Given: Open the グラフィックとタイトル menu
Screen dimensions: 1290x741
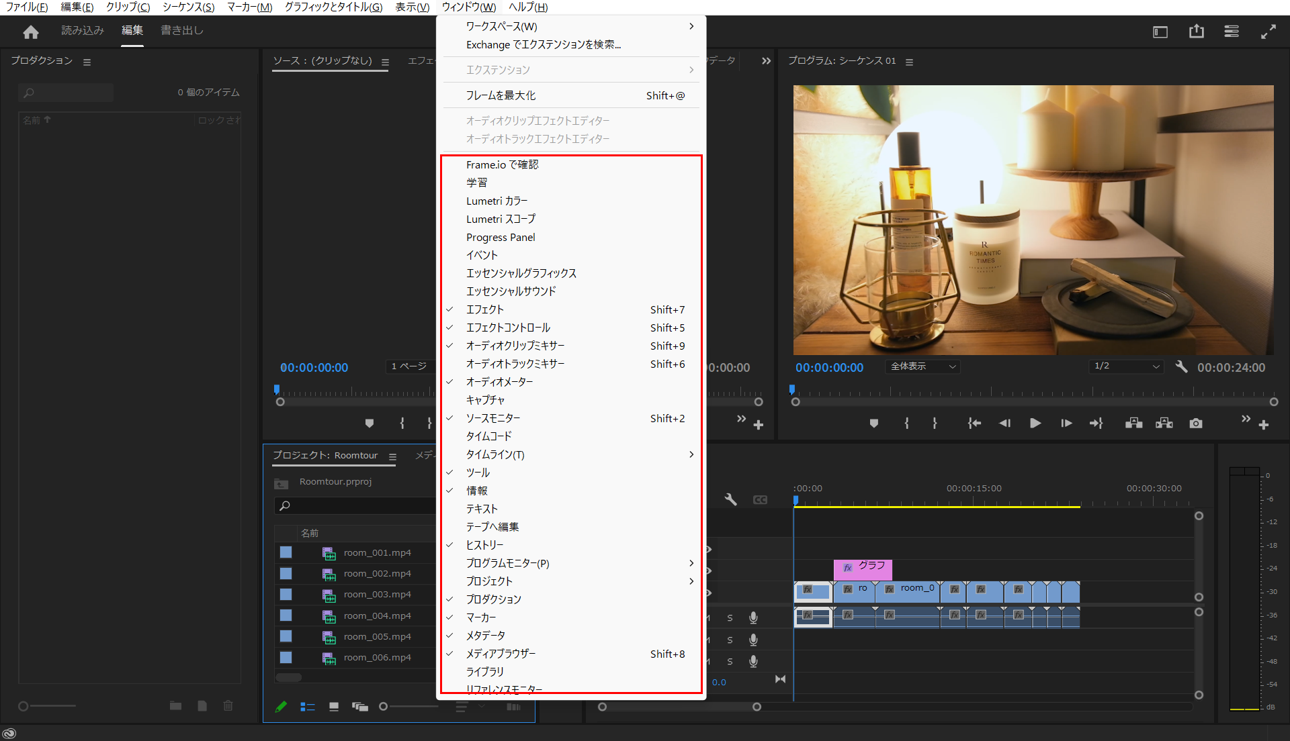Looking at the screenshot, I should click(334, 7).
